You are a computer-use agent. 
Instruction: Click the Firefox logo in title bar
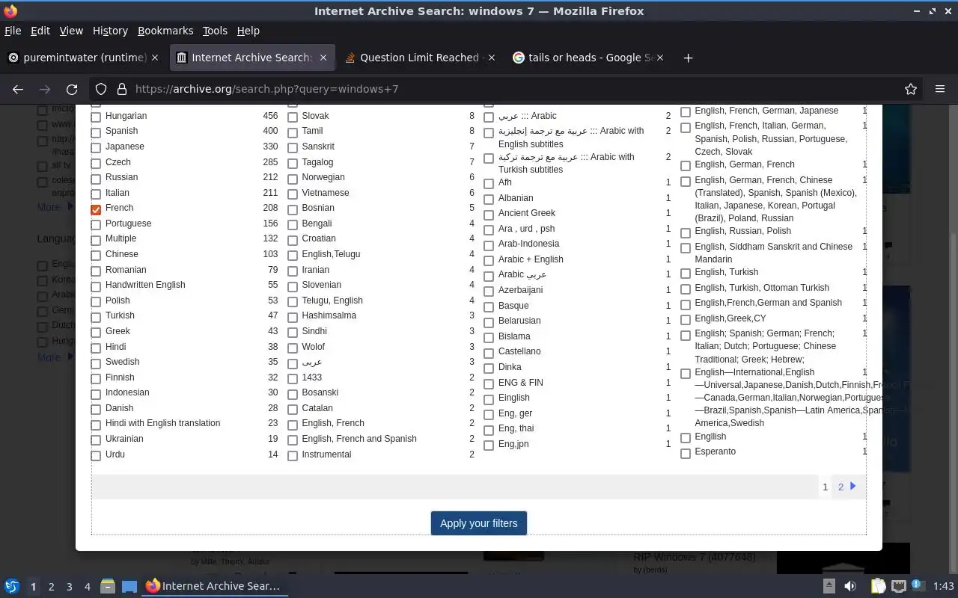(10, 11)
